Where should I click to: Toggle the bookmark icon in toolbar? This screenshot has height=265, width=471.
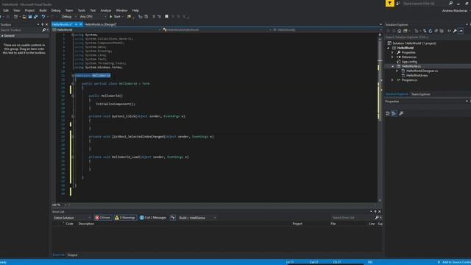coord(166,16)
